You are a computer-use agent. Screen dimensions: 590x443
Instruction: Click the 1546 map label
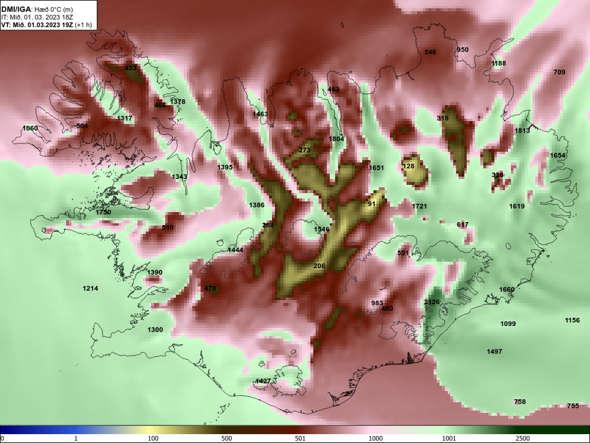coord(322,229)
